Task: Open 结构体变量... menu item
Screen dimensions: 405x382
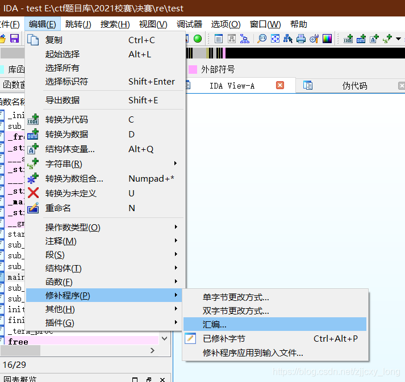Action: [106, 149]
